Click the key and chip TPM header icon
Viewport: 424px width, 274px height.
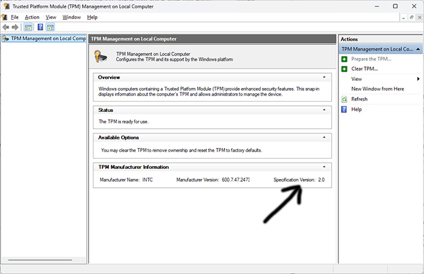pyautogui.click(x=101, y=56)
